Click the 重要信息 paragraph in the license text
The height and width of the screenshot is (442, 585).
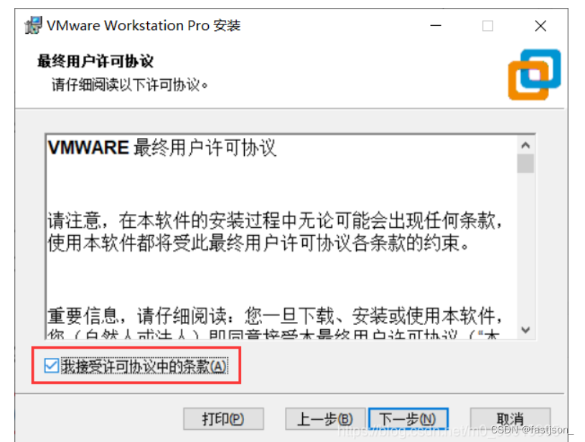point(275,322)
